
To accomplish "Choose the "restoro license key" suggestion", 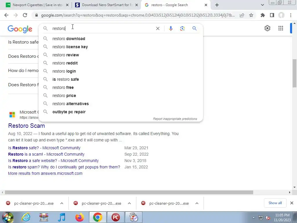I will (121, 47).
